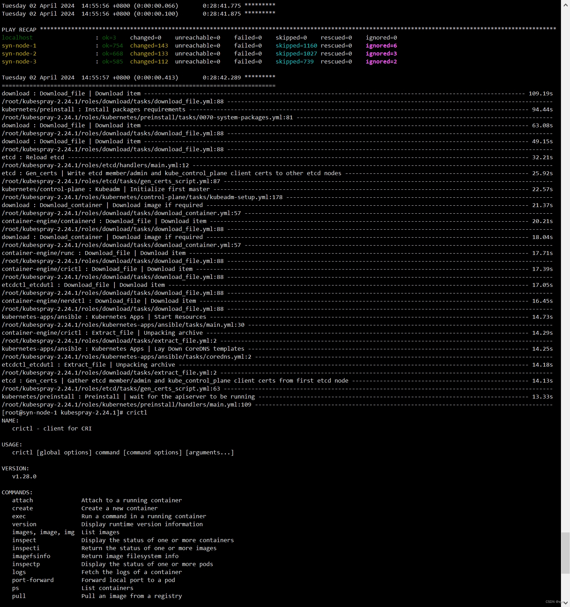This screenshot has width=570, height=607.
Task: Click the Reload etcd task line
Action: click(277, 157)
